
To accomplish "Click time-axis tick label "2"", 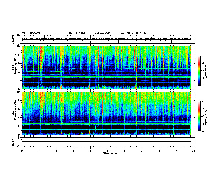I will click(x=56, y=151).
